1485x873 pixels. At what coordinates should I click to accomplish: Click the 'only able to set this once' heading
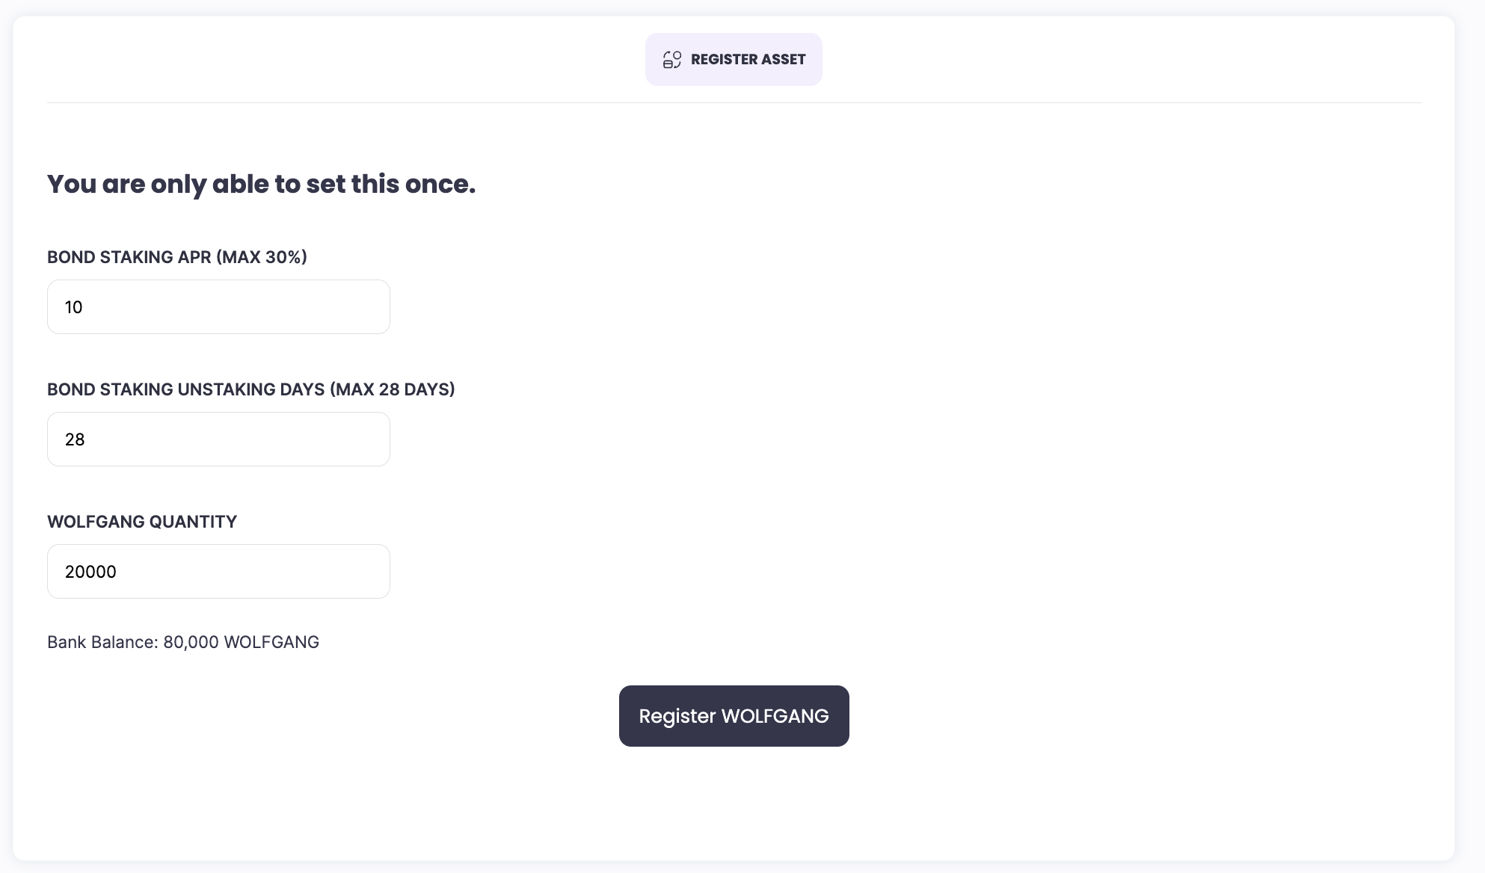(261, 184)
